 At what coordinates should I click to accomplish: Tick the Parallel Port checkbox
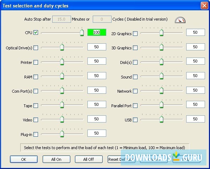tap(135, 105)
